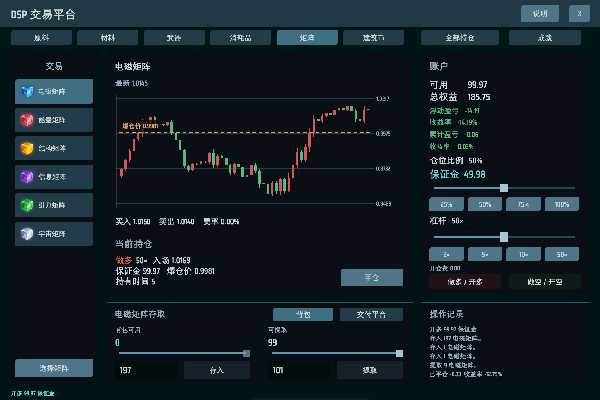Select the white 宇宙矩阵 cube icon

pos(27,234)
